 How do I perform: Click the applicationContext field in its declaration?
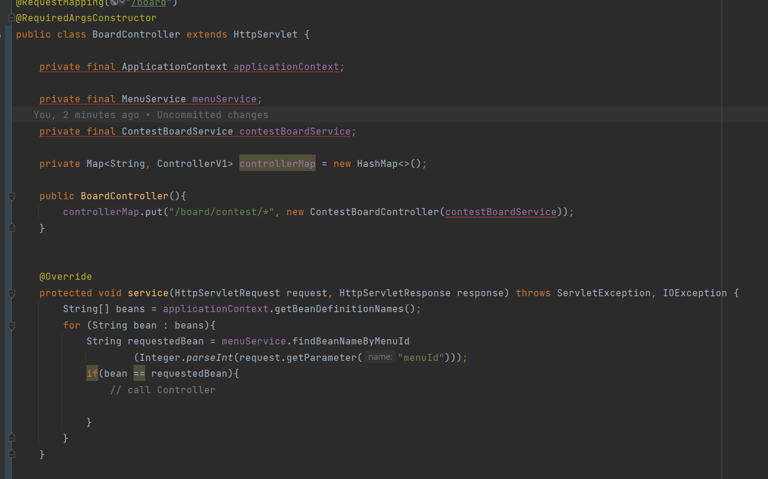coord(286,66)
